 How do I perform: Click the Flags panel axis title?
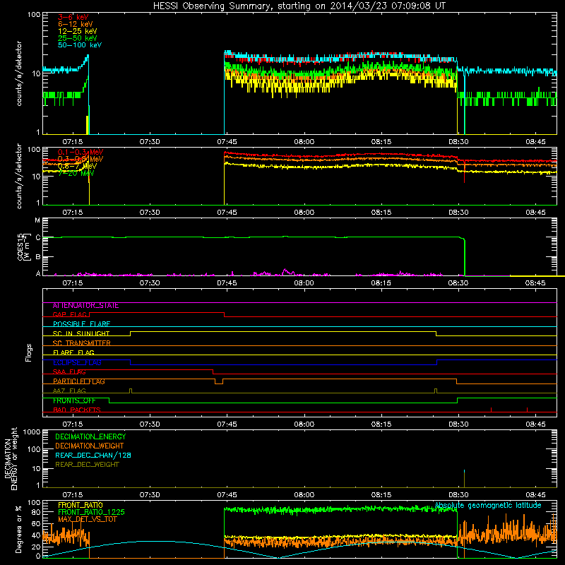(x=29, y=352)
